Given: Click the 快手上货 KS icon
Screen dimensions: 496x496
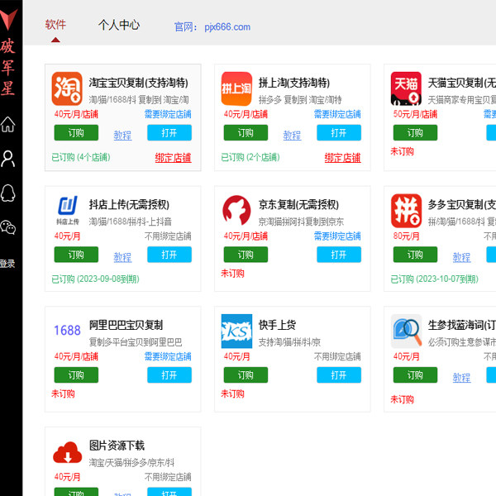Looking at the screenshot, I should (x=236, y=331).
